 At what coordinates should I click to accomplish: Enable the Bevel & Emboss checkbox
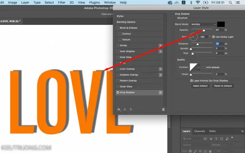pyautogui.click(x=118, y=28)
